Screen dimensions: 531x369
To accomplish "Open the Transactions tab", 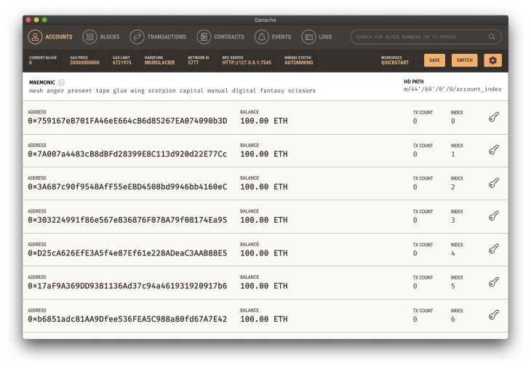I will 158,36.
